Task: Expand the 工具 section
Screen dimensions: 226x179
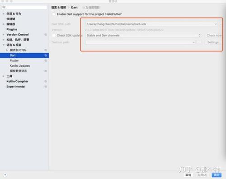Action: 3,76
